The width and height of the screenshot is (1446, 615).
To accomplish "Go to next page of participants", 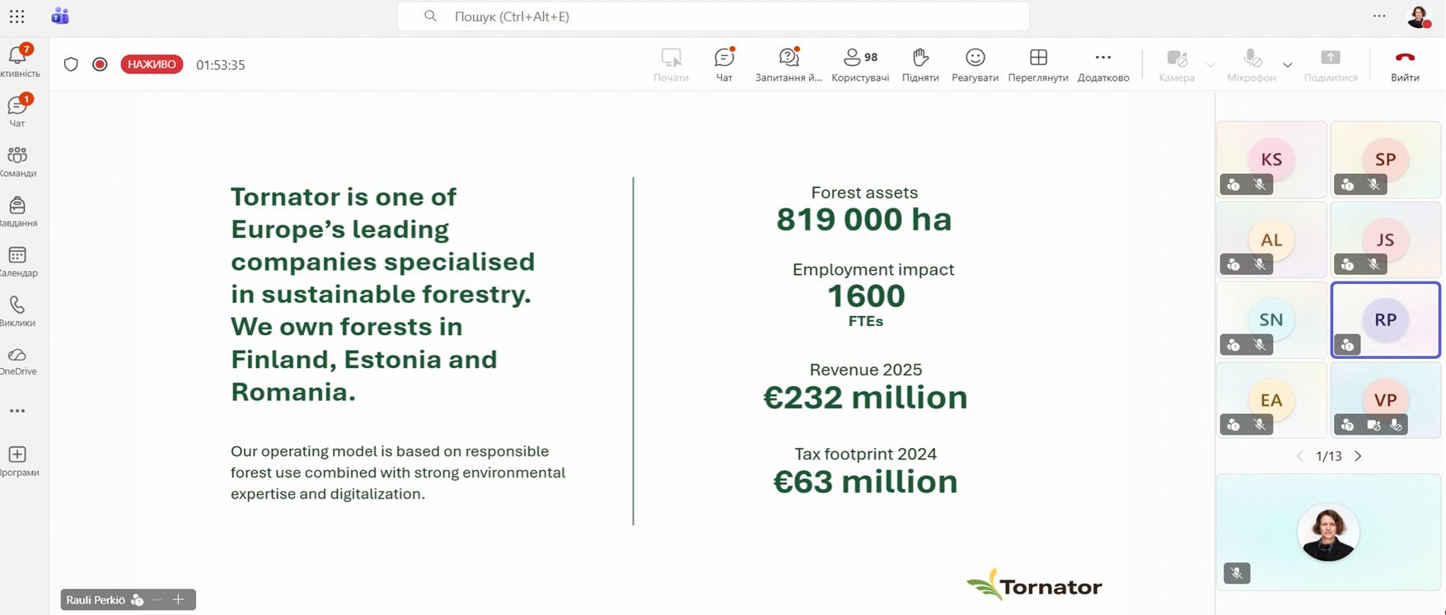I will [x=1358, y=456].
